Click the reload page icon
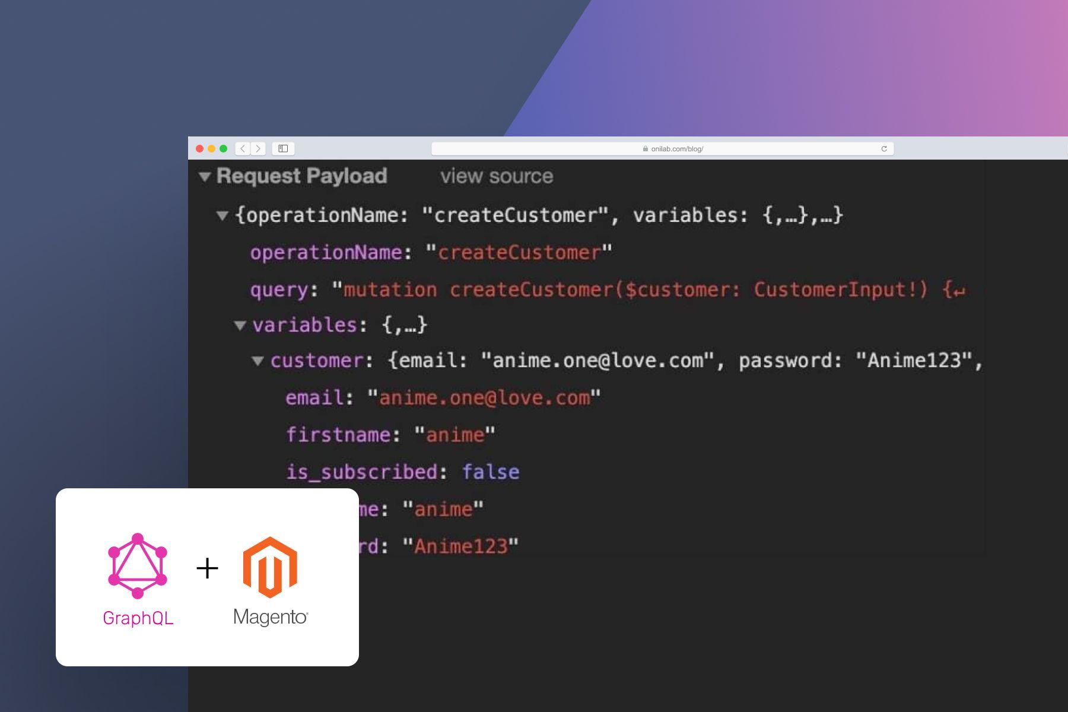Screen dimensions: 1068x712 [x=883, y=149]
